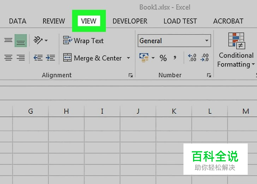Select column H header
Screen dimensions: 257x184
point(66,111)
